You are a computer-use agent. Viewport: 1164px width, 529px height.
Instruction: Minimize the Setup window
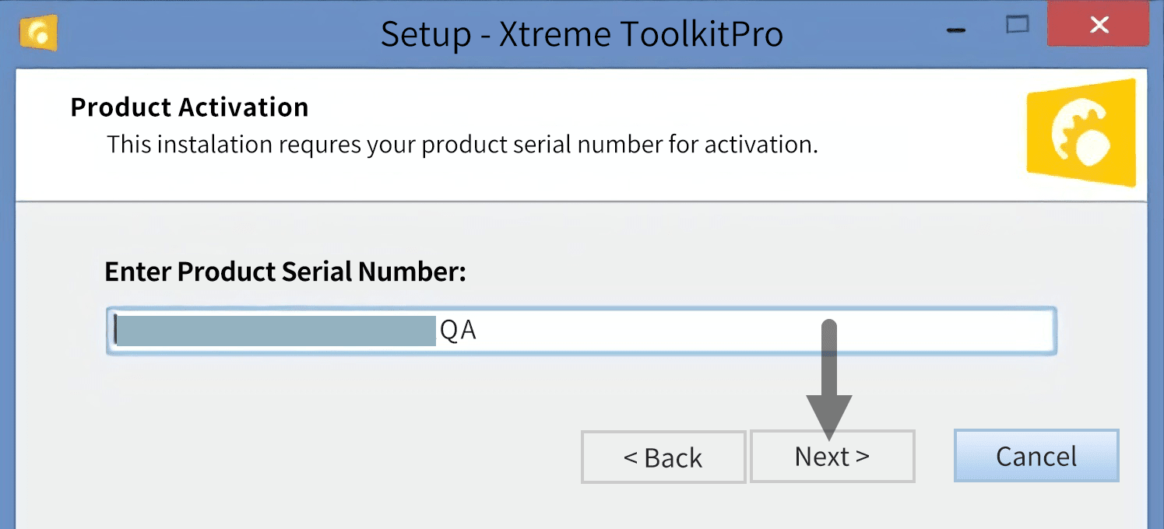pos(958,30)
